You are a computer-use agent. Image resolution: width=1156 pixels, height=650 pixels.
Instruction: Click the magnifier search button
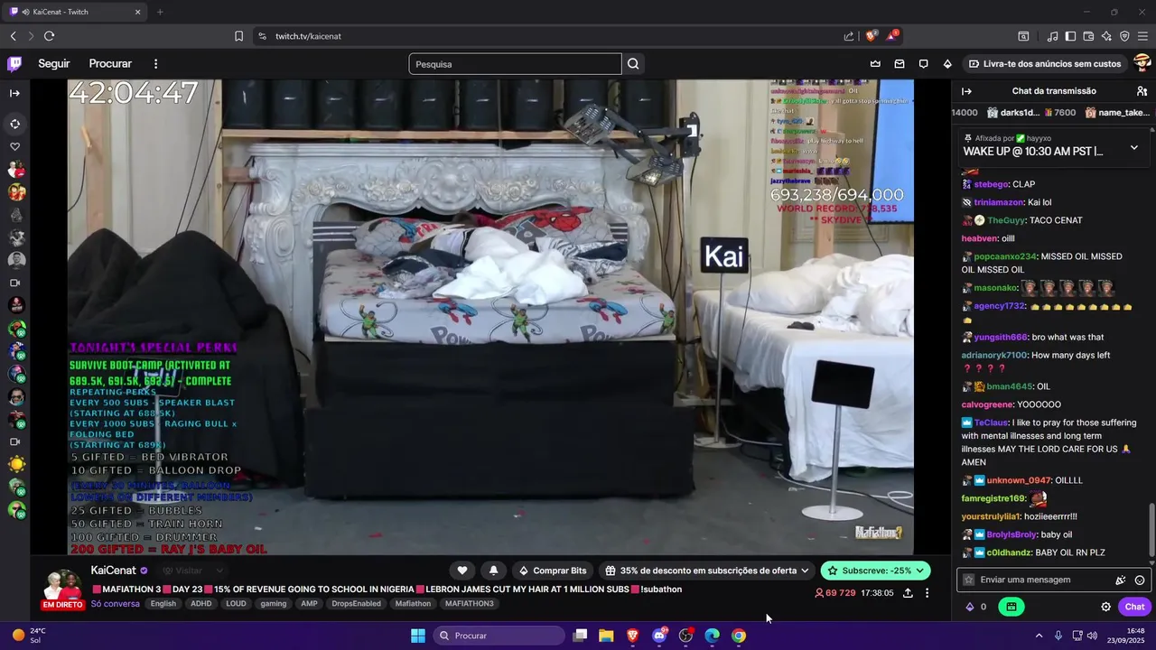(633, 64)
